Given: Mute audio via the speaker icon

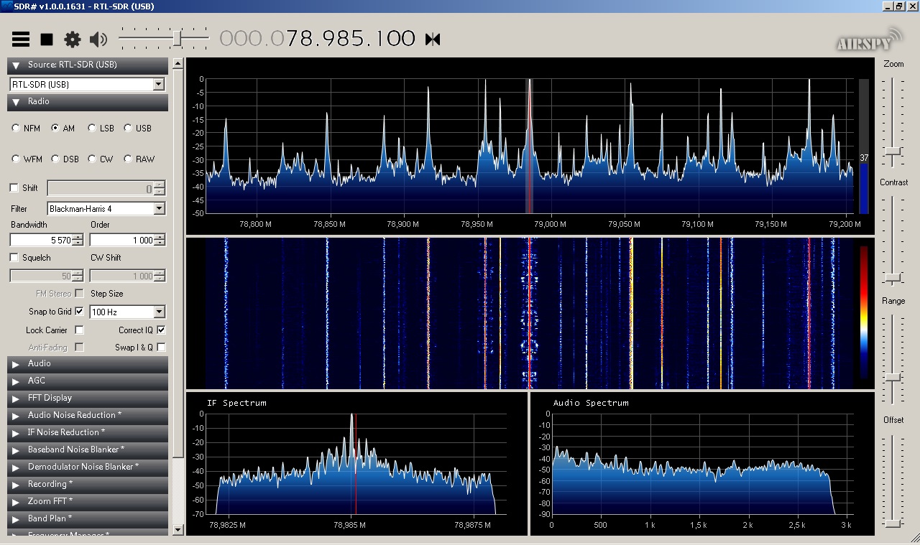Looking at the screenshot, I should point(98,39).
